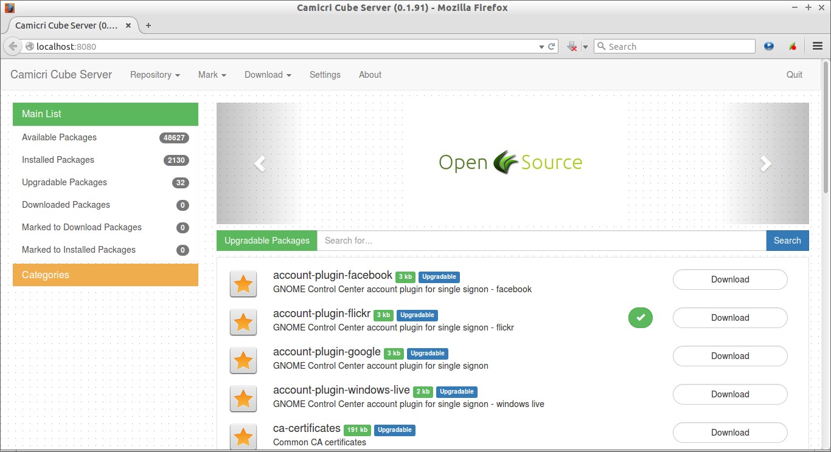Focus the 'Search for...' package field
The height and width of the screenshot is (452, 831).
[541, 241]
